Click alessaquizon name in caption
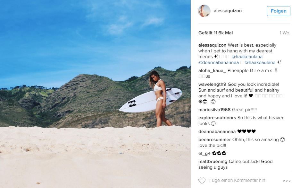The image size is (292, 188). (212, 45)
